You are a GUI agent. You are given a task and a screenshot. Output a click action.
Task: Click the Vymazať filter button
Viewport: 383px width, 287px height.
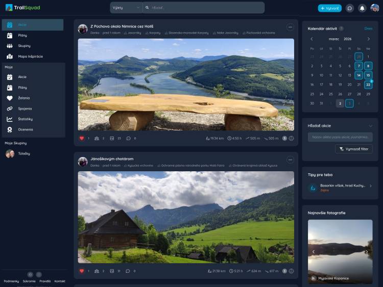click(x=354, y=149)
